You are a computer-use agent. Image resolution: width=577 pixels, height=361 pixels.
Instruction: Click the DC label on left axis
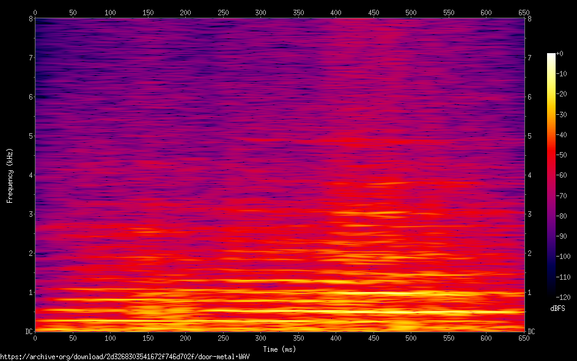click(x=28, y=332)
